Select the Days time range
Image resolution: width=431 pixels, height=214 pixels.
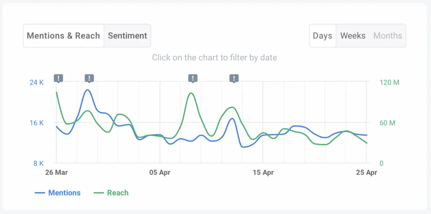tap(322, 36)
